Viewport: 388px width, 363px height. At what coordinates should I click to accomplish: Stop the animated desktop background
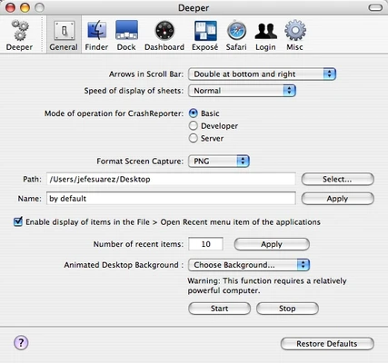[287, 309]
